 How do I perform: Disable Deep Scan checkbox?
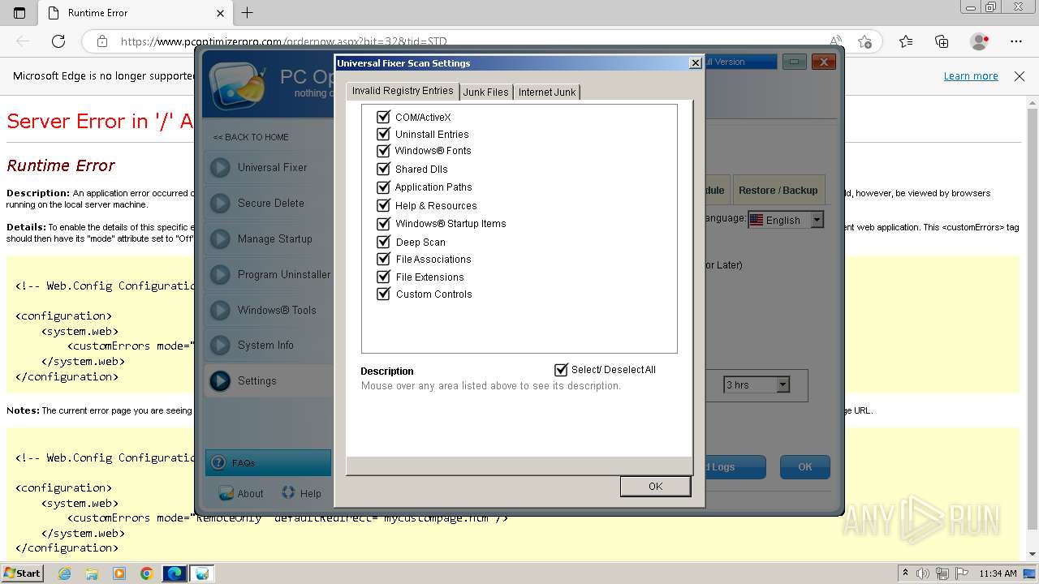pyautogui.click(x=384, y=242)
